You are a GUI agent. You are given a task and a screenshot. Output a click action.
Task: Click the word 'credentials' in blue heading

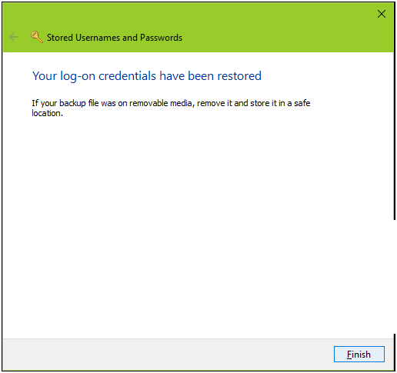(127, 76)
